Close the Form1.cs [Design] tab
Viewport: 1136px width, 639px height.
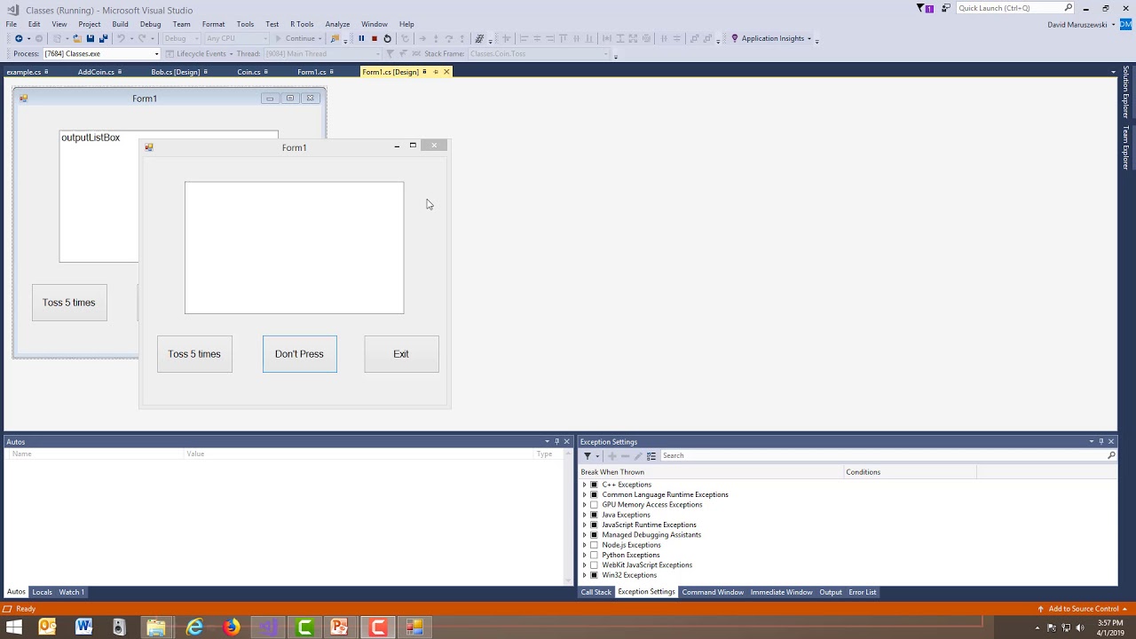[x=446, y=72]
